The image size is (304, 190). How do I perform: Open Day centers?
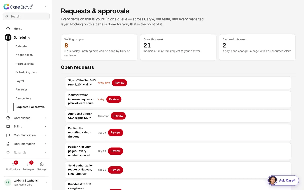(23, 98)
